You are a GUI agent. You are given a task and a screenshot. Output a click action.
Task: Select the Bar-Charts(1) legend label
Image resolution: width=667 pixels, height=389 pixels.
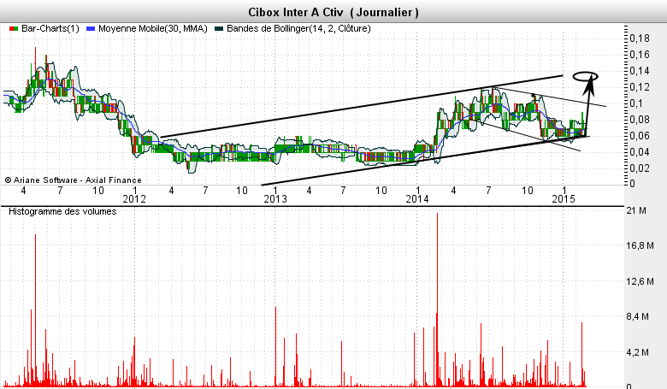50,28
